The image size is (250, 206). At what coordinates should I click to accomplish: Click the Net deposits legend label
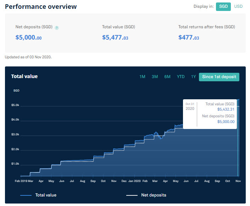pos(154,195)
